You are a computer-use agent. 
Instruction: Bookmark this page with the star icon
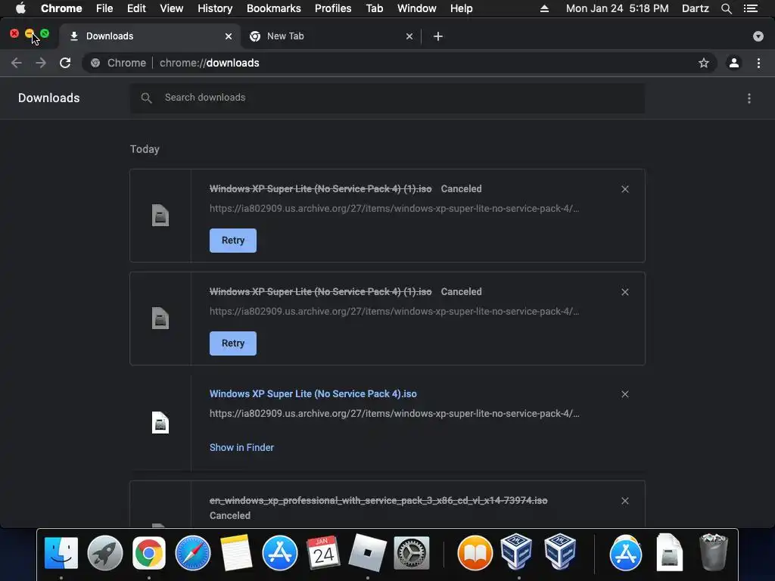703,63
